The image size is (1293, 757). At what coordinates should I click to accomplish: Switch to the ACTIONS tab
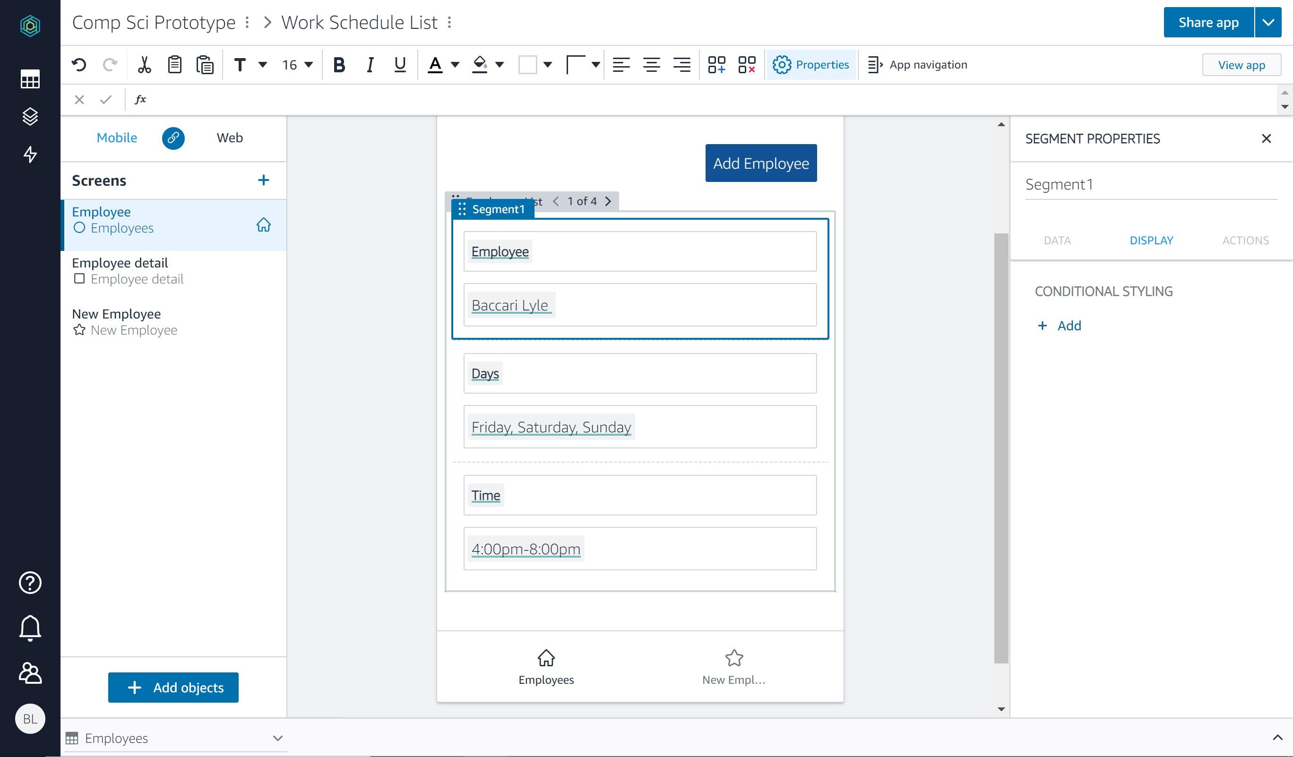tap(1244, 239)
